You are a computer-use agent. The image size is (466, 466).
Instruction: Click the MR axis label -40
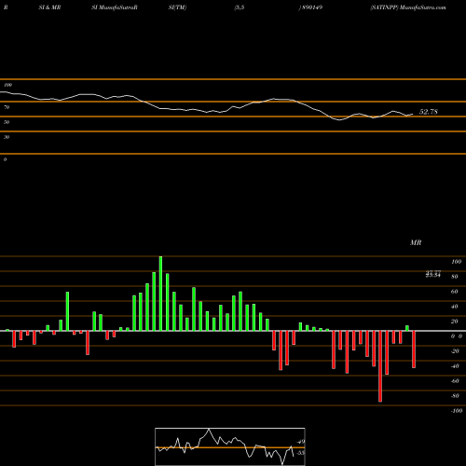click(455, 366)
